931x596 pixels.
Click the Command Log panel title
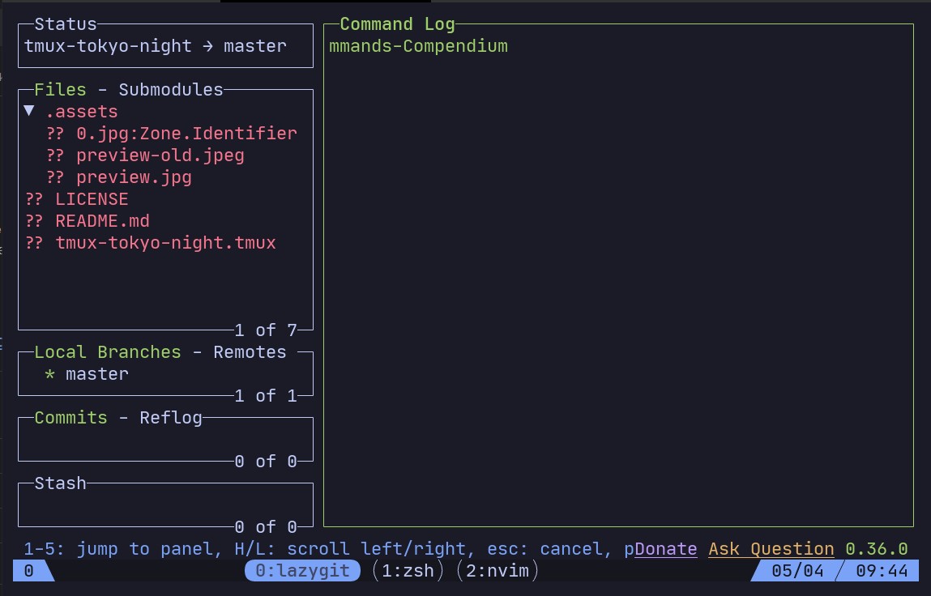397,24
